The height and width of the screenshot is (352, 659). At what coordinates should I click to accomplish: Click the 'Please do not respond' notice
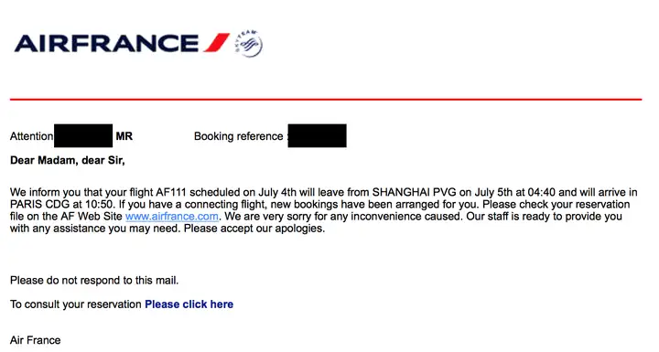(x=94, y=280)
